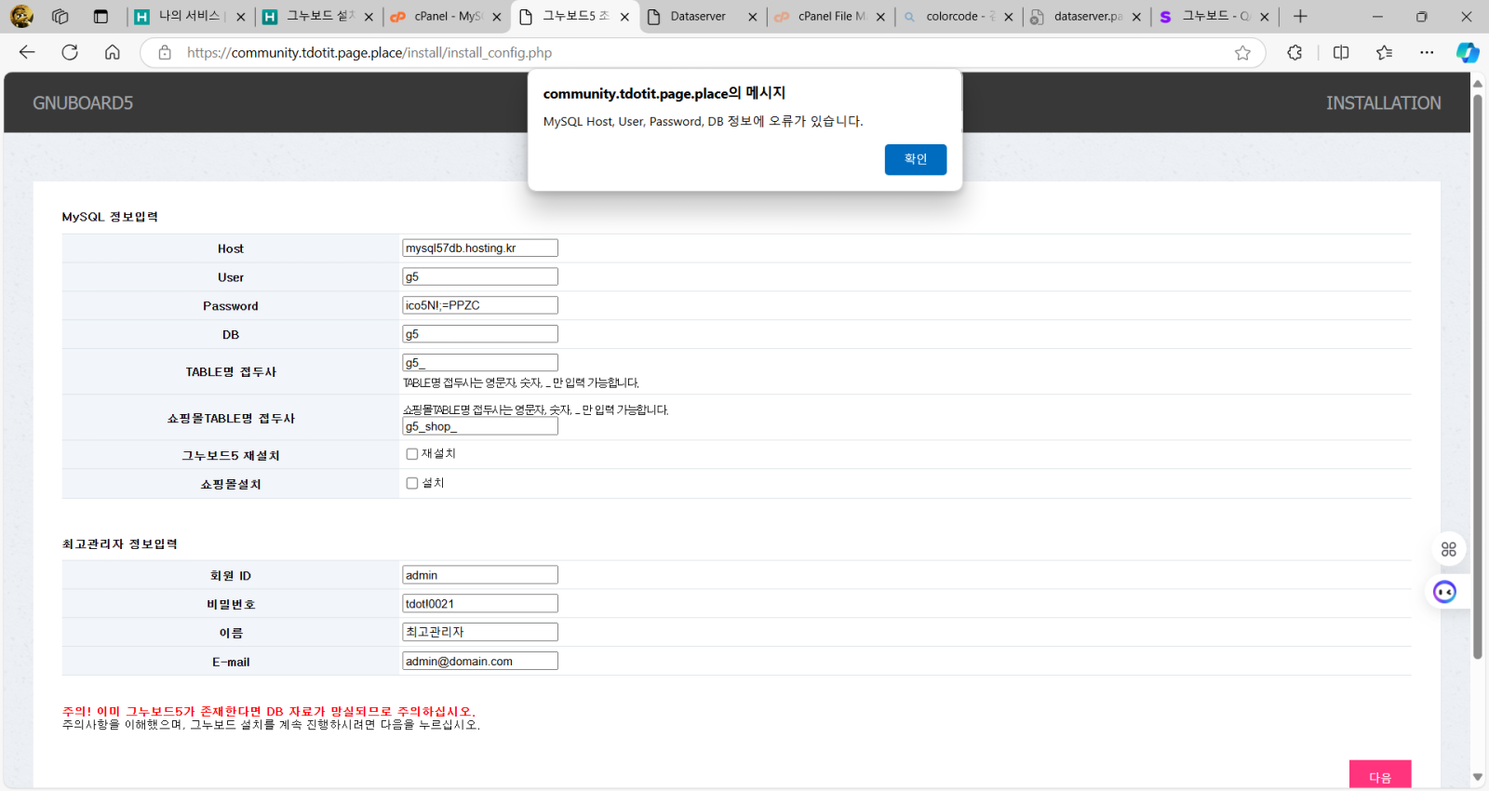Screen dimensions: 1489x791
Task: Open browser extensions puzzle icon
Action: tap(1294, 53)
